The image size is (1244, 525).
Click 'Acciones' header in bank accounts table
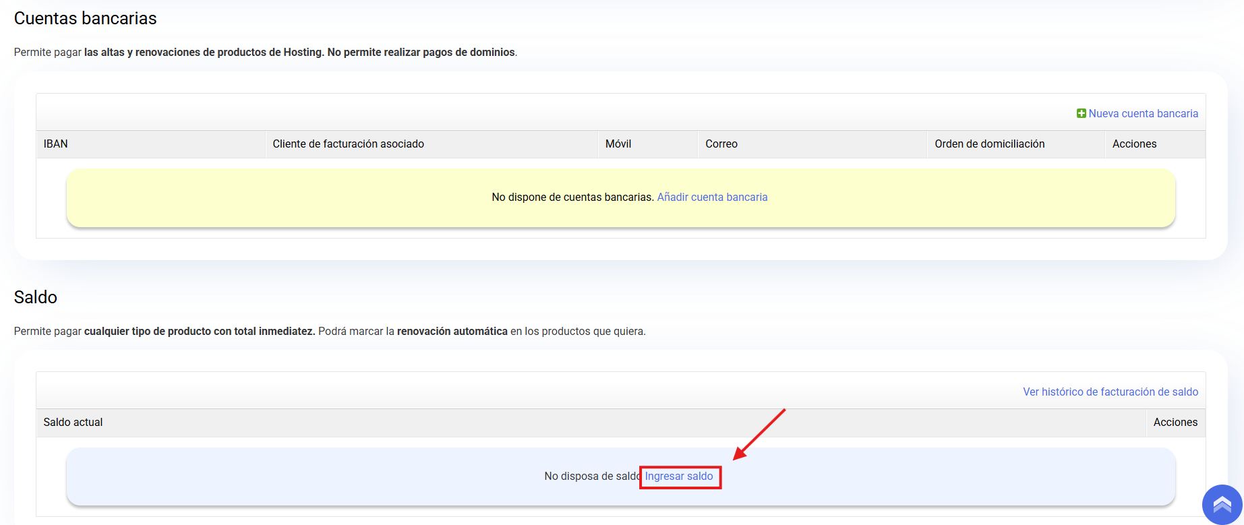tap(1134, 144)
